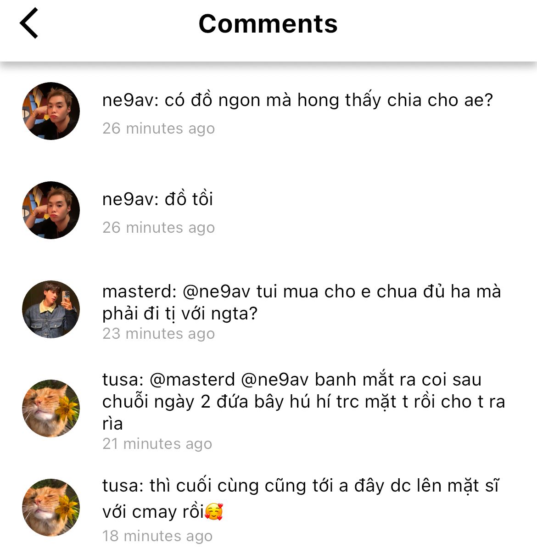The width and height of the screenshot is (537, 554).
Task: Tap the back arrow icon
Action: (x=29, y=23)
